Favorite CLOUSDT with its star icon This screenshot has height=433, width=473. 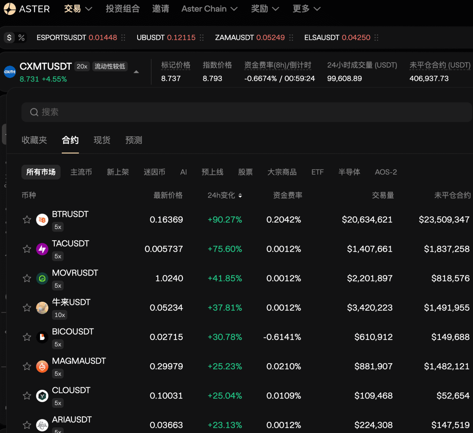pyautogui.click(x=27, y=396)
